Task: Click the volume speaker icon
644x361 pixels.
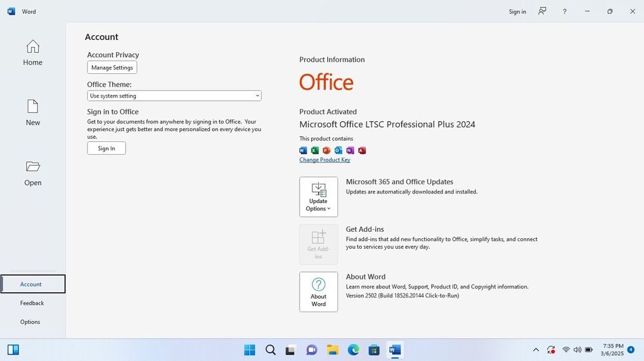Action: click(578, 349)
